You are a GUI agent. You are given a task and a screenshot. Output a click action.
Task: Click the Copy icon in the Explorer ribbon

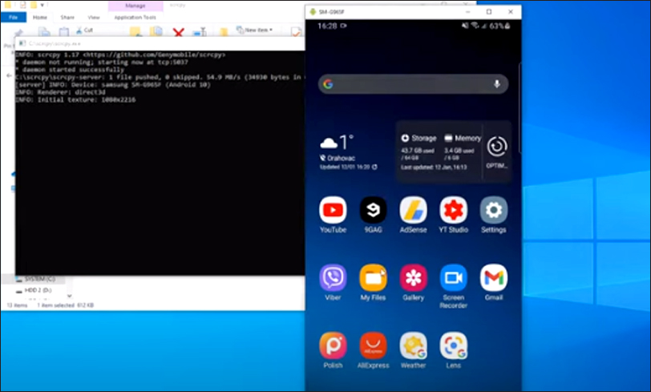pos(44,31)
